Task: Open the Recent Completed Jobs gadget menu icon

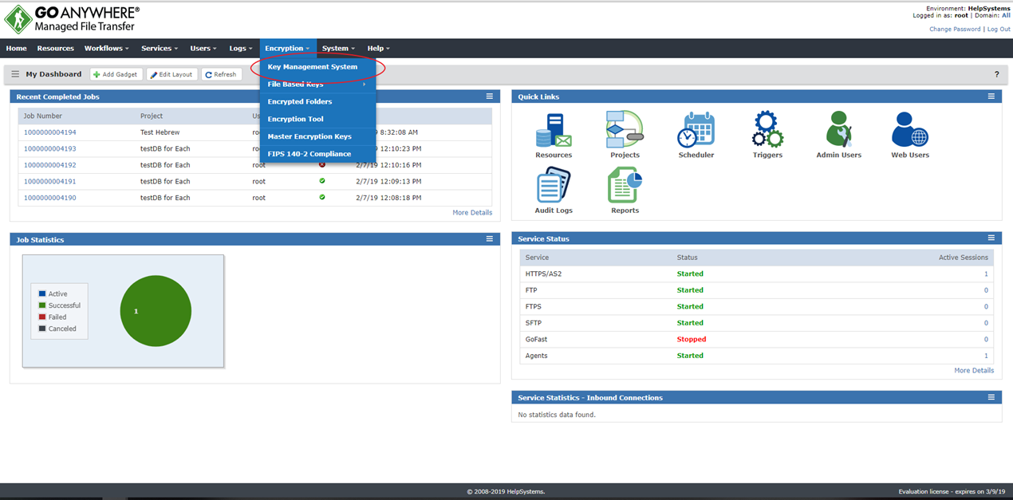Action: point(490,96)
